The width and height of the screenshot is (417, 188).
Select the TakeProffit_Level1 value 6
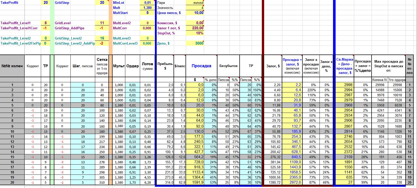(45, 23)
